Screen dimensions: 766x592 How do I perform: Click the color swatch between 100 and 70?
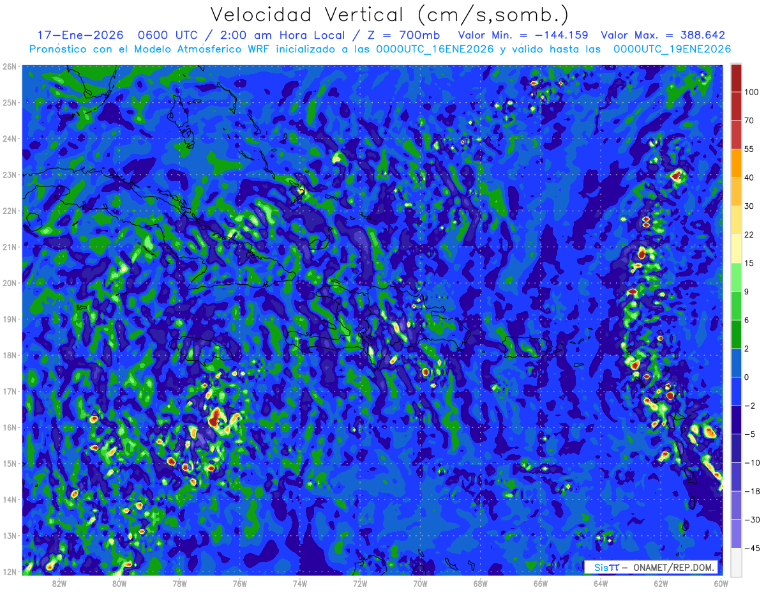736,107
